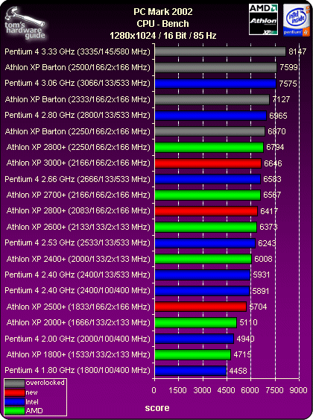Click '1280x1024 / 16 Bit / 85 Hz' text
Screen dimensions: 313x420
tap(163, 36)
